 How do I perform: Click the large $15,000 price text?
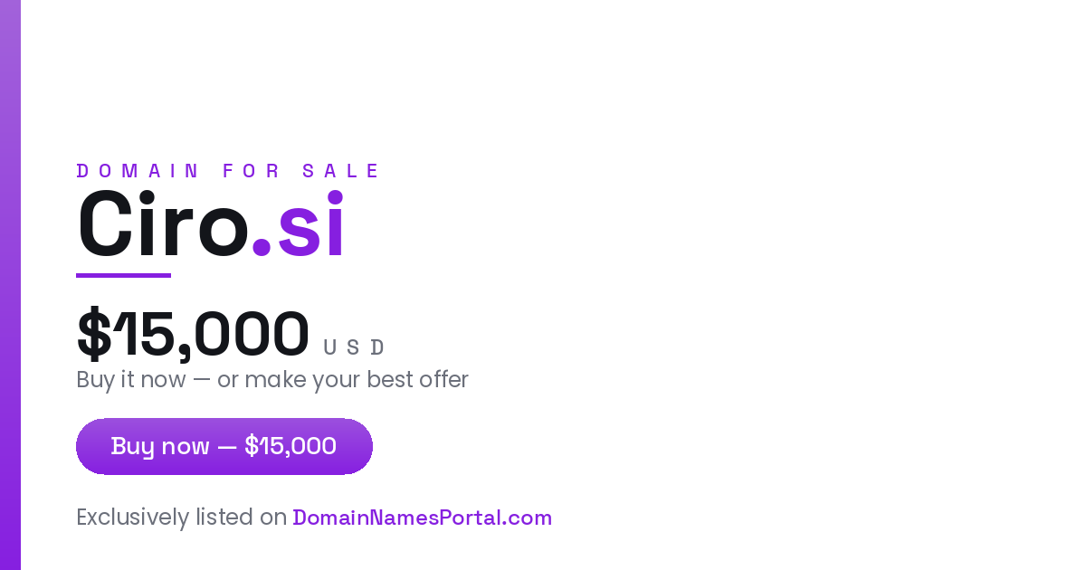pos(193,334)
